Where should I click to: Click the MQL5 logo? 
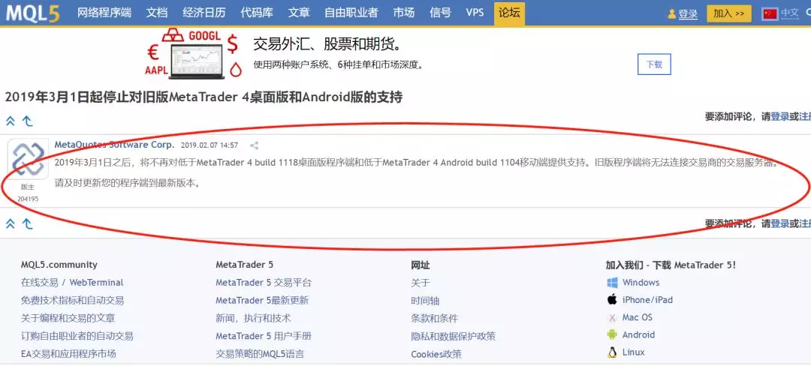(x=32, y=13)
